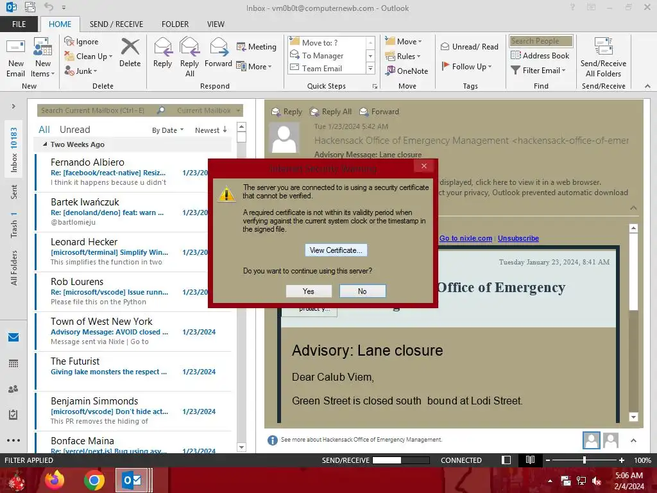Viewport: 657px width, 493px height.
Task: Open More respond options dropdown
Action: click(x=254, y=66)
